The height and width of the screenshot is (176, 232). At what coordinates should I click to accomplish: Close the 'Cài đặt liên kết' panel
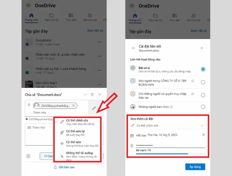202,48
